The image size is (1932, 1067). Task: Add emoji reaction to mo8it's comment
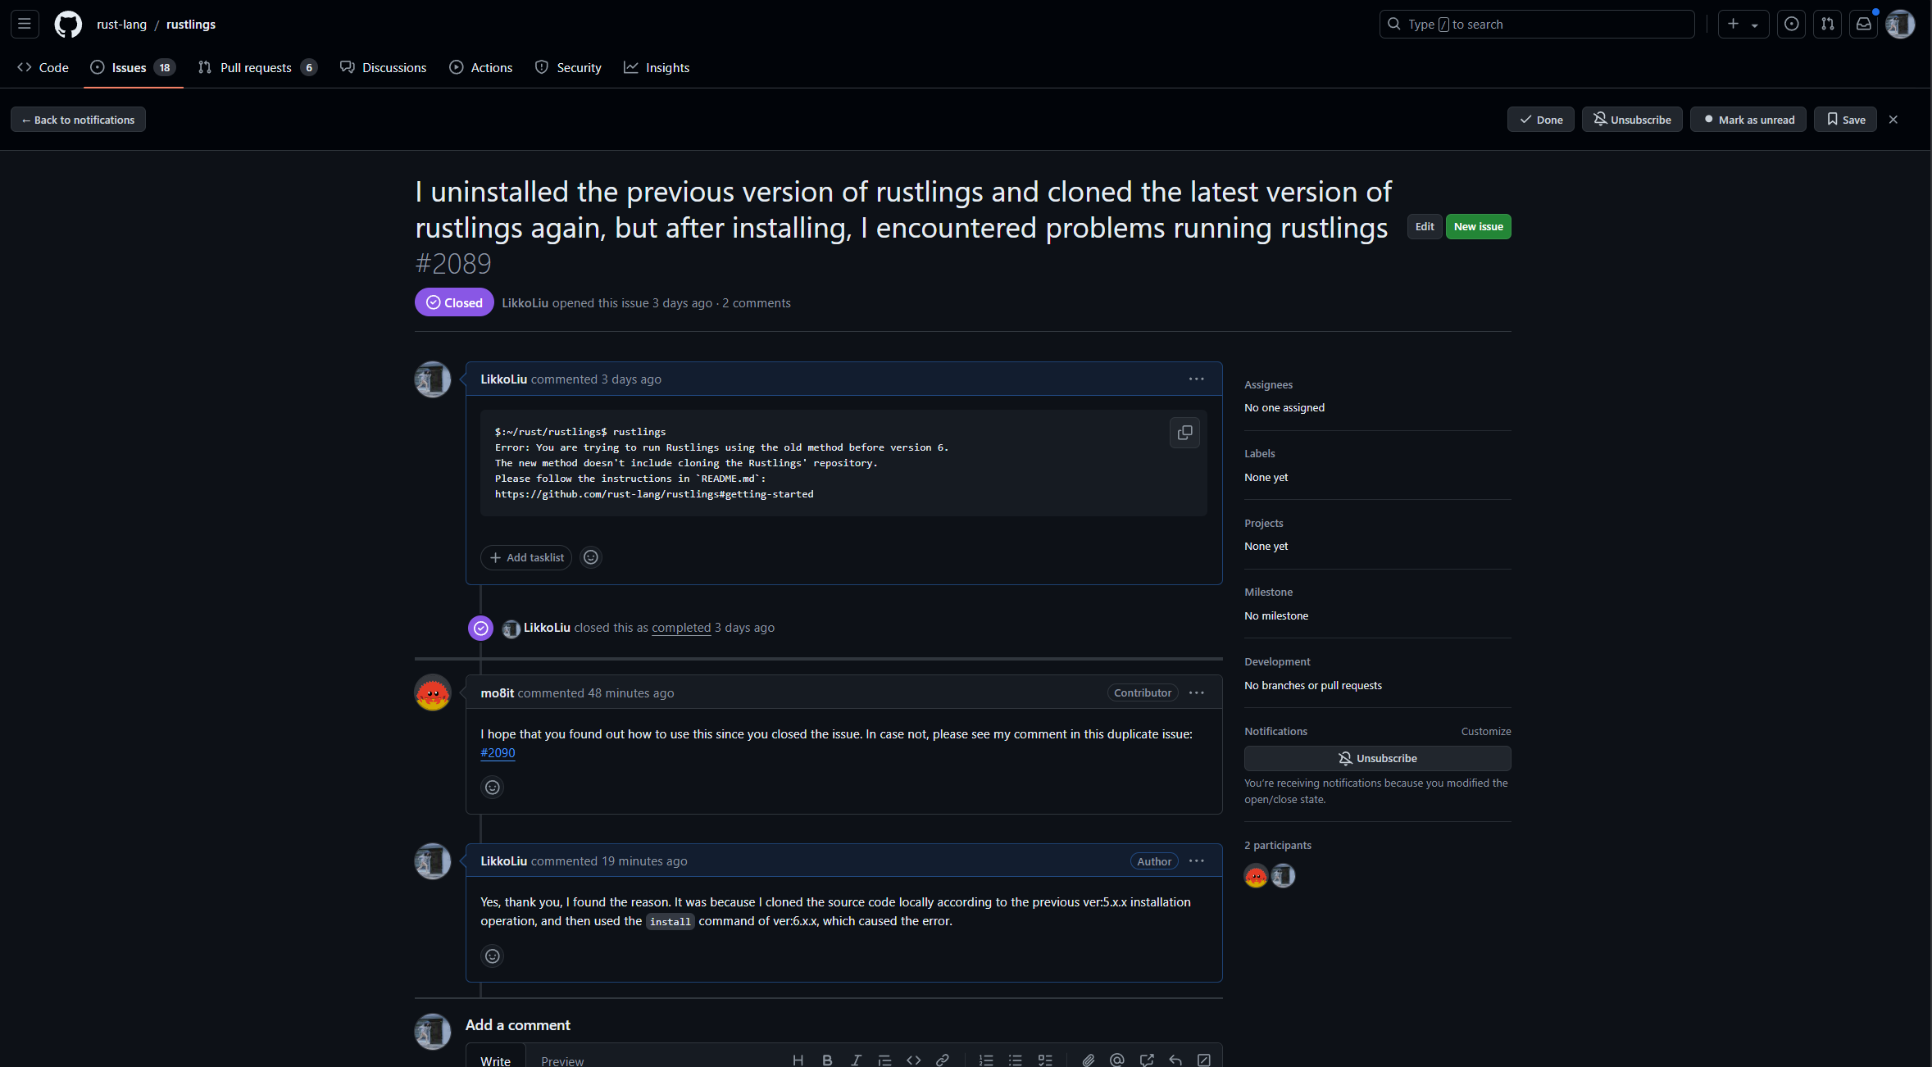click(x=492, y=787)
